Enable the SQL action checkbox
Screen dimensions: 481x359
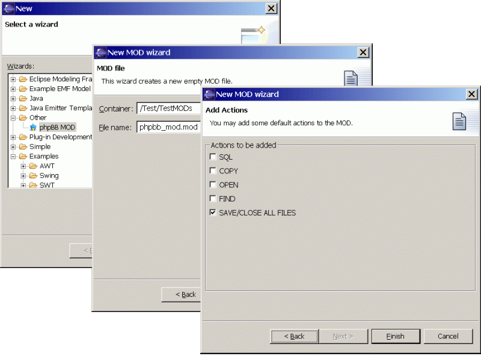tap(212, 156)
